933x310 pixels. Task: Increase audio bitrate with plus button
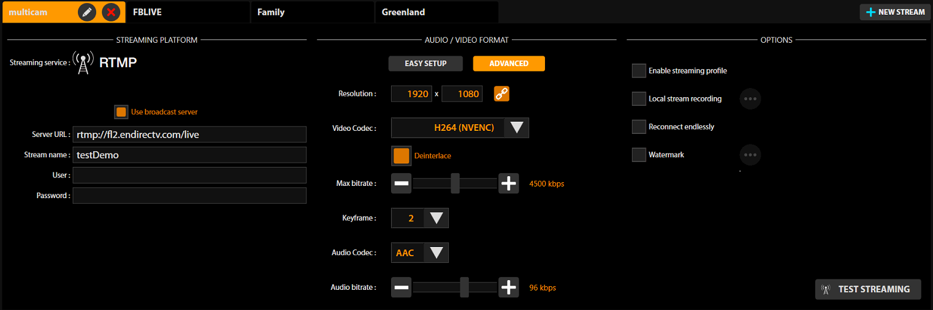[x=508, y=287]
